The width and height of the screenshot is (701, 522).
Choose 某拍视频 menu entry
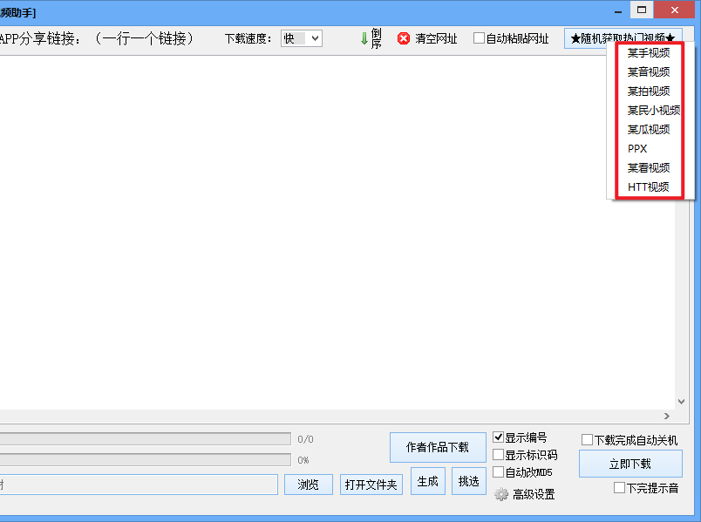point(649,92)
